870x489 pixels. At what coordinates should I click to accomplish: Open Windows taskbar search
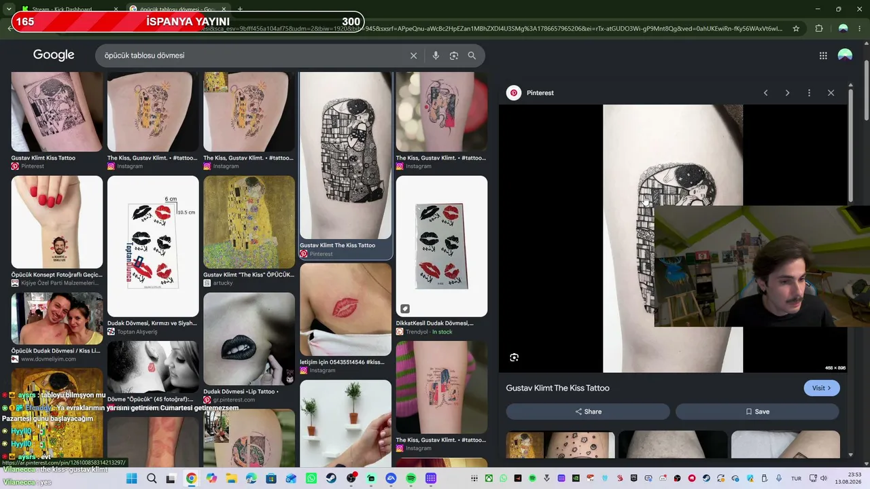tap(152, 479)
